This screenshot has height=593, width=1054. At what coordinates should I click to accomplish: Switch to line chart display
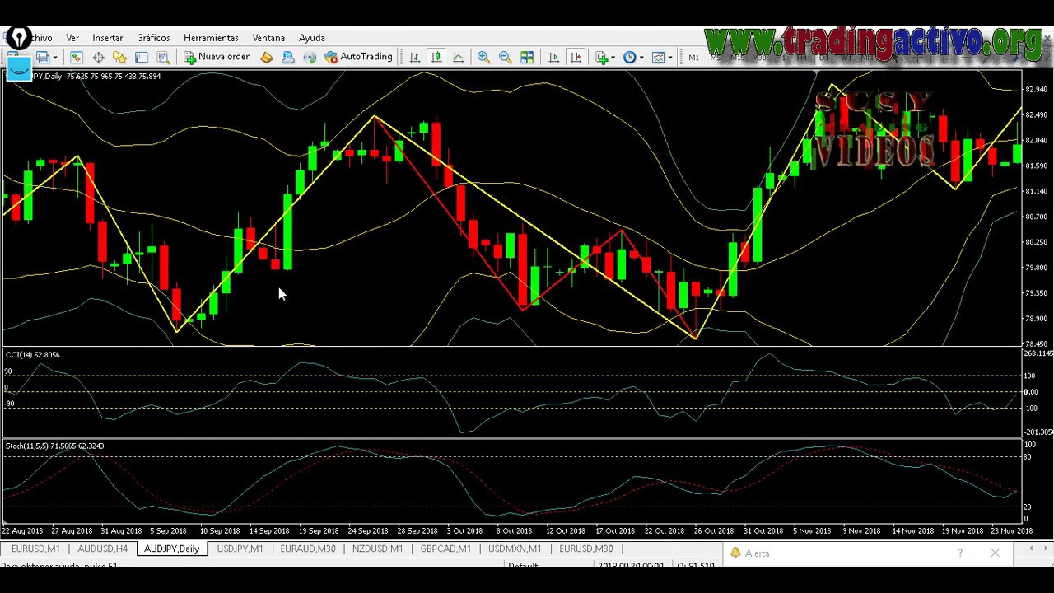[x=458, y=57]
